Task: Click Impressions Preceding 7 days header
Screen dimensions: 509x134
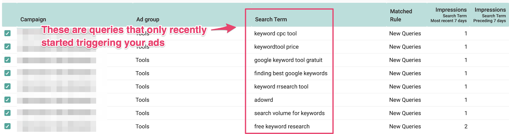Action: pyautogui.click(x=490, y=15)
